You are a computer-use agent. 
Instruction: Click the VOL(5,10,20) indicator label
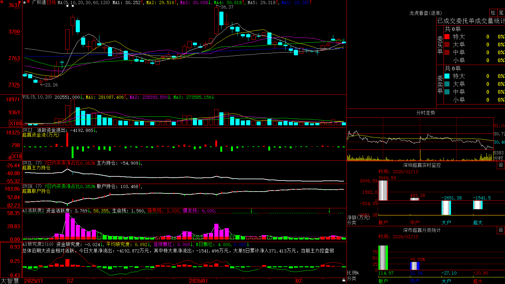(x=37, y=97)
